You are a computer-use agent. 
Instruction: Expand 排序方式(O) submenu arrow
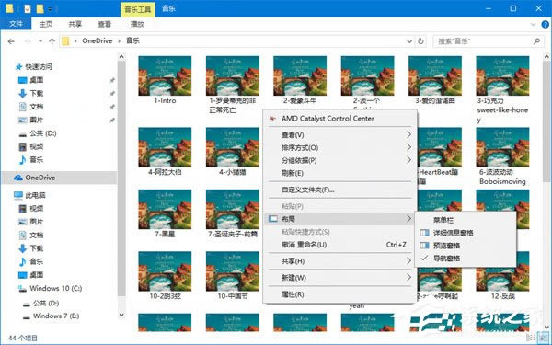[x=408, y=147]
